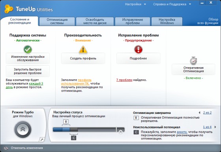Viewport: 221px width, 152px height.
Task: Go to the next unused potential tip arrow
Action: [x=215, y=127]
